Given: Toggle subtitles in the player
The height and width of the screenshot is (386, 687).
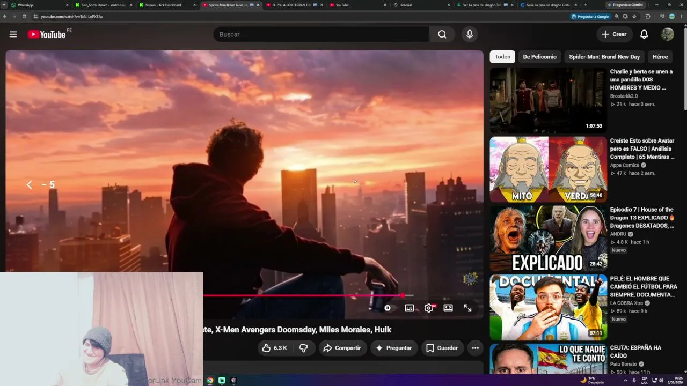Looking at the screenshot, I should pyautogui.click(x=410, y=308).
